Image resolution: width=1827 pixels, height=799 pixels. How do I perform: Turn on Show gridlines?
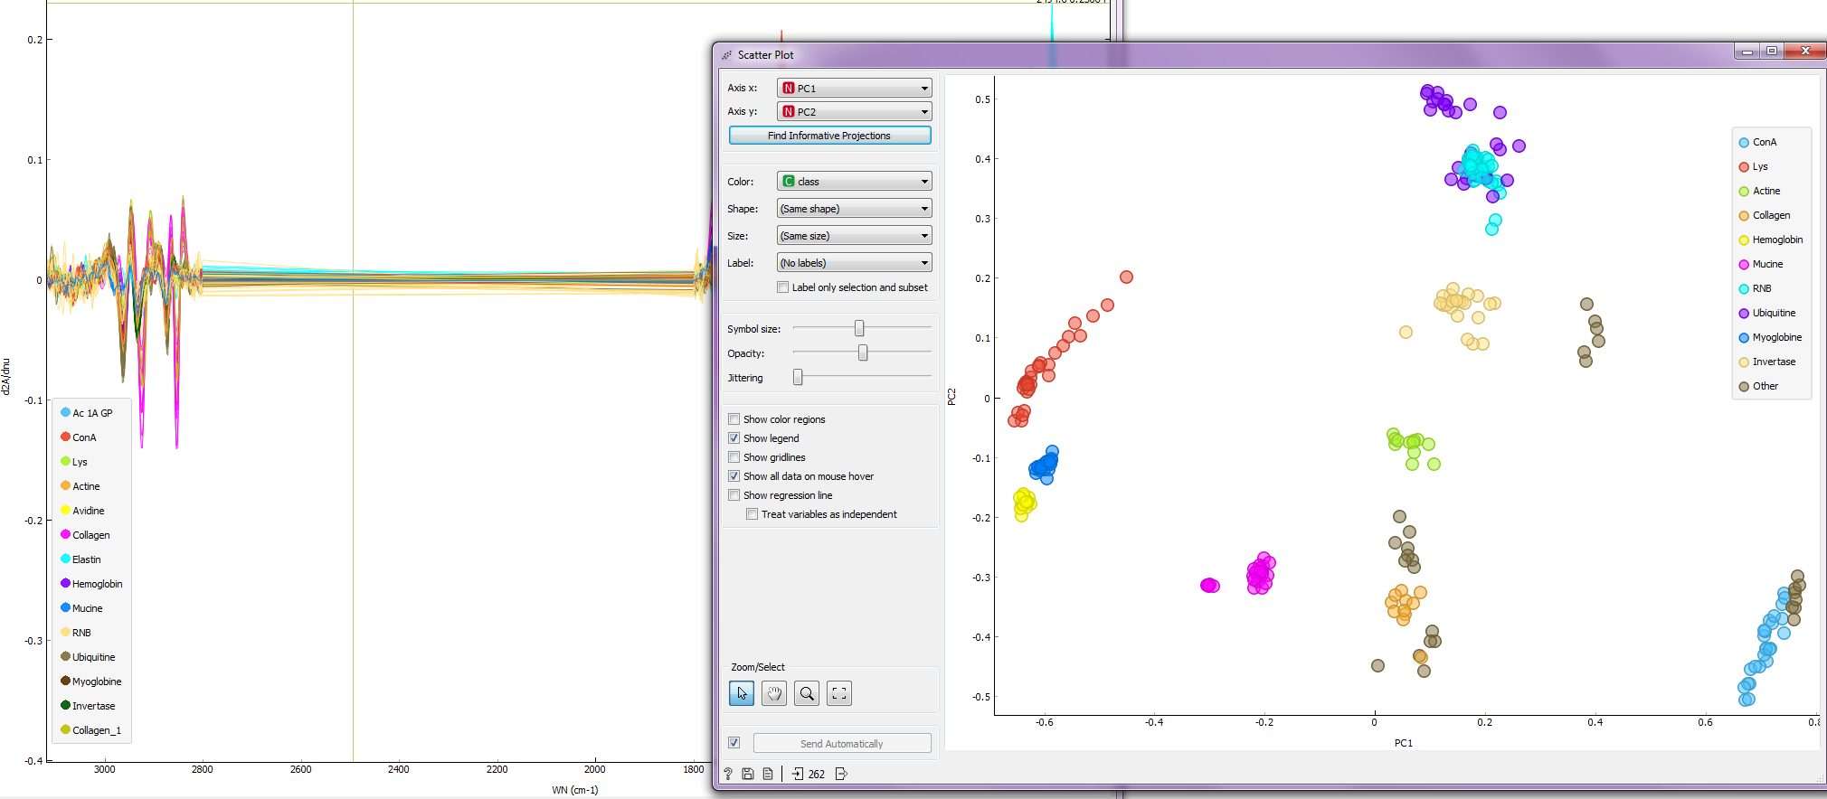pyautogui.click(x=734, y=457)
